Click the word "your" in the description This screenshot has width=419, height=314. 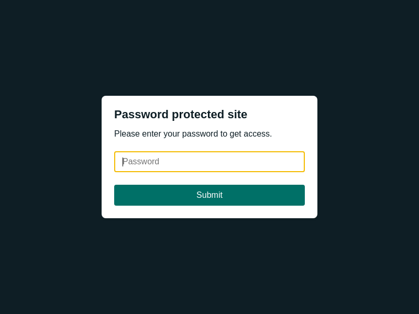pyautogui.click(x=172, y=134)
